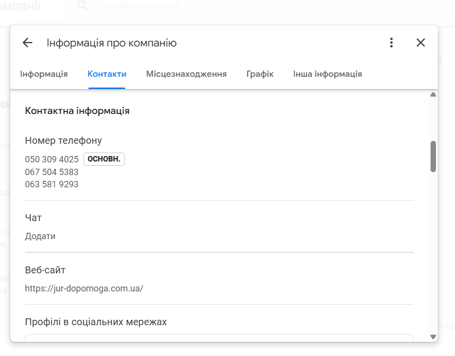Click the scrollbar down arrow
Viewport: 455px width, 356px height.
click(x=433, y=337)
